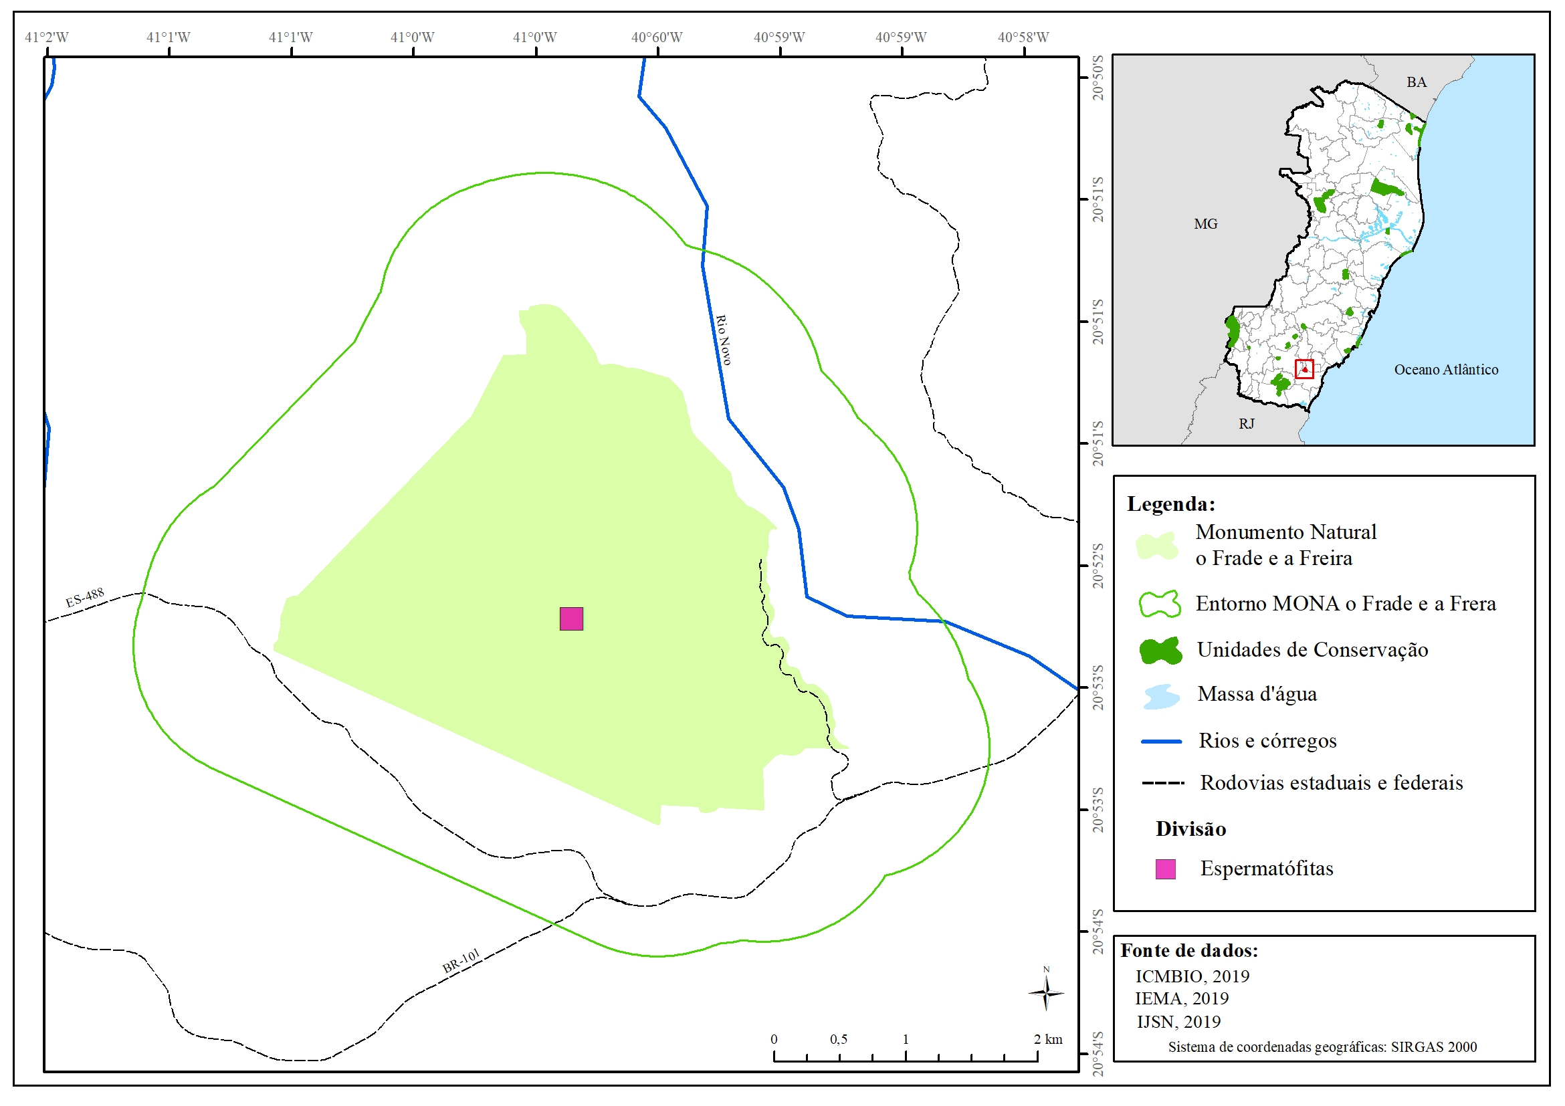1565x1106 pixels.
Task: Click the light blue Massa d'água symbol
Action: point(1162,697)
